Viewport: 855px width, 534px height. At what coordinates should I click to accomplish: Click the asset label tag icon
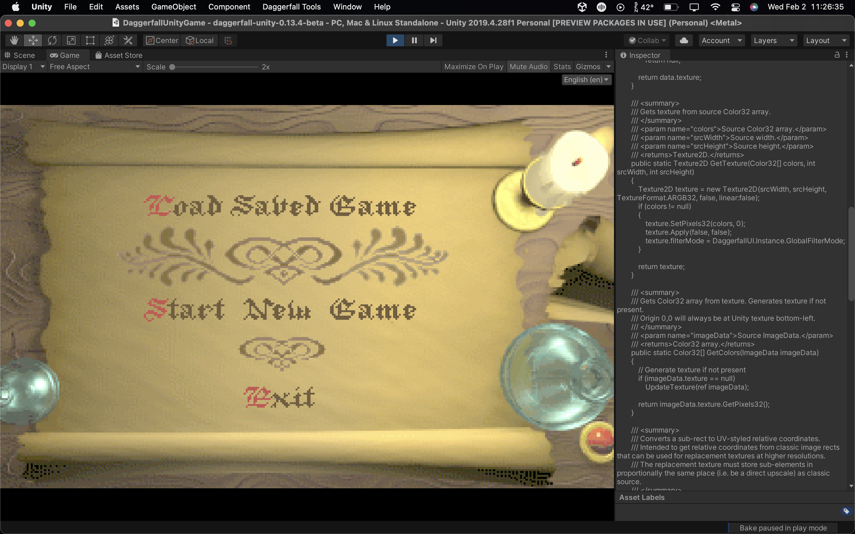[846, 511]
